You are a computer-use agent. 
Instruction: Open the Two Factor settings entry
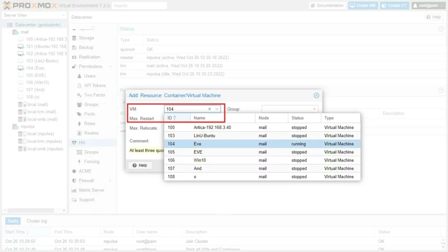94,95
